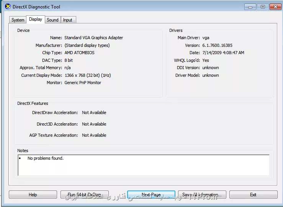Open the Sound tab

click(52, 20)
